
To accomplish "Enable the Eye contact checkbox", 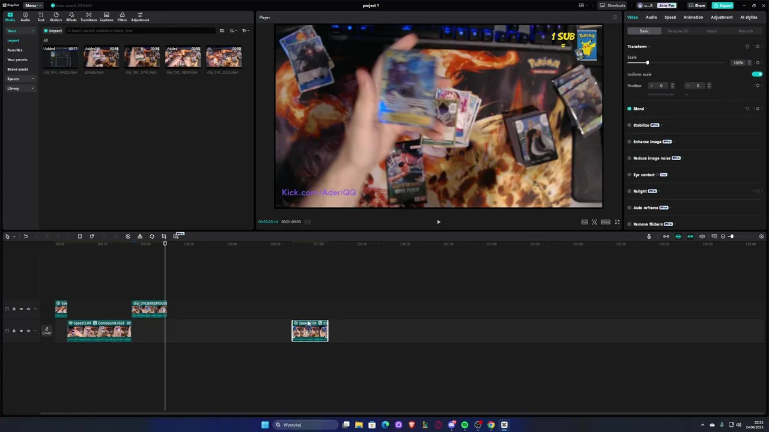I will pyautogui.click(x=630, y=175).
